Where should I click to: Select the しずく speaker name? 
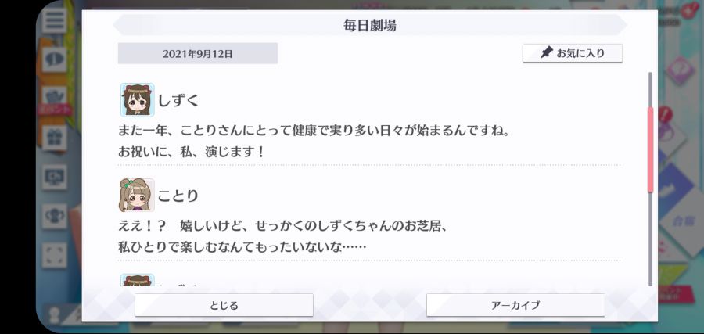tap(178, 101)
